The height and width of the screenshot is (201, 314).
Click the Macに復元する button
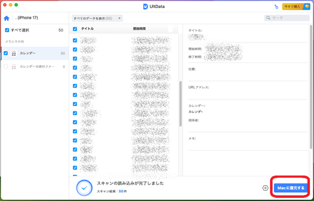pos(291,188)
